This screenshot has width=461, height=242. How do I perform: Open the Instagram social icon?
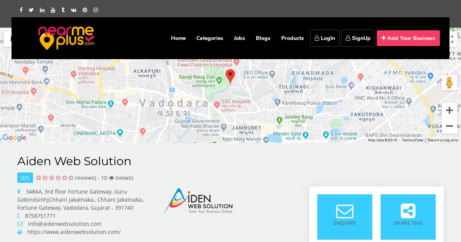pyautogui.click(x=96, y=10)
